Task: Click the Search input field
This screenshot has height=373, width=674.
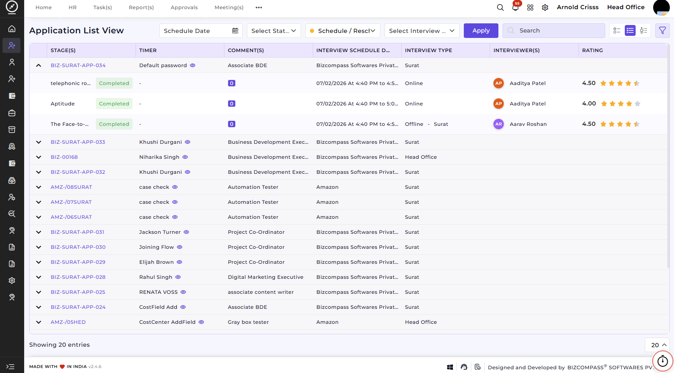Action: click(554, 30)
